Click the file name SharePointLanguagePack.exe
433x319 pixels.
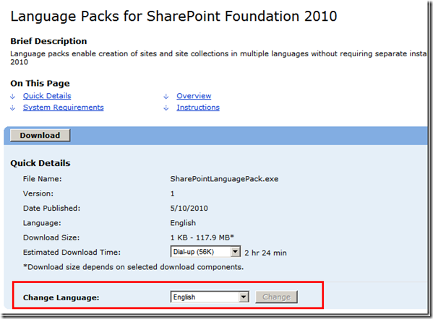(x=224, y=179)
